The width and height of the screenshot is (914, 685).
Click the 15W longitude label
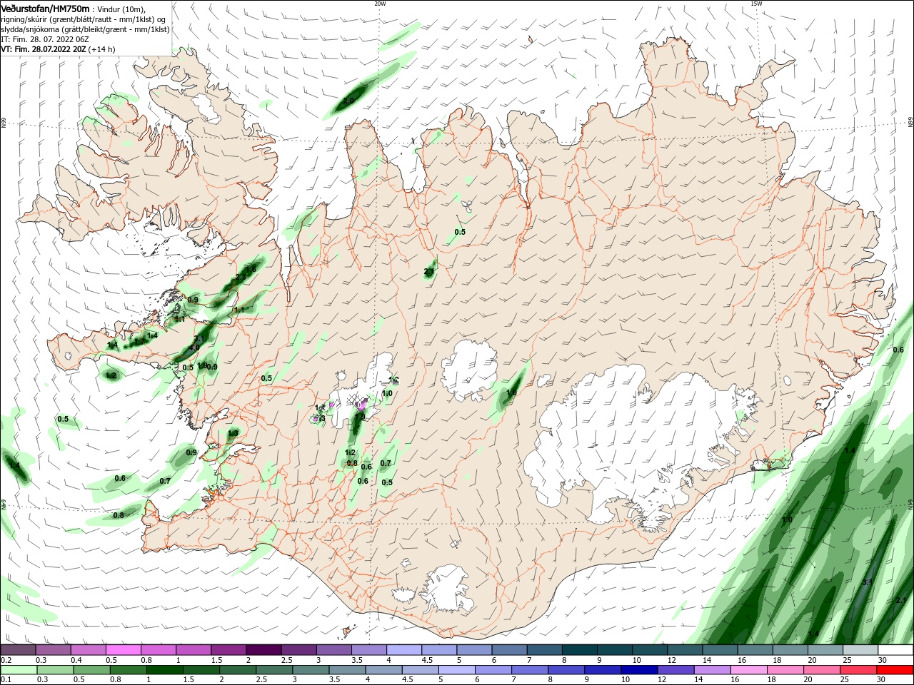click(x=756, y=4)
